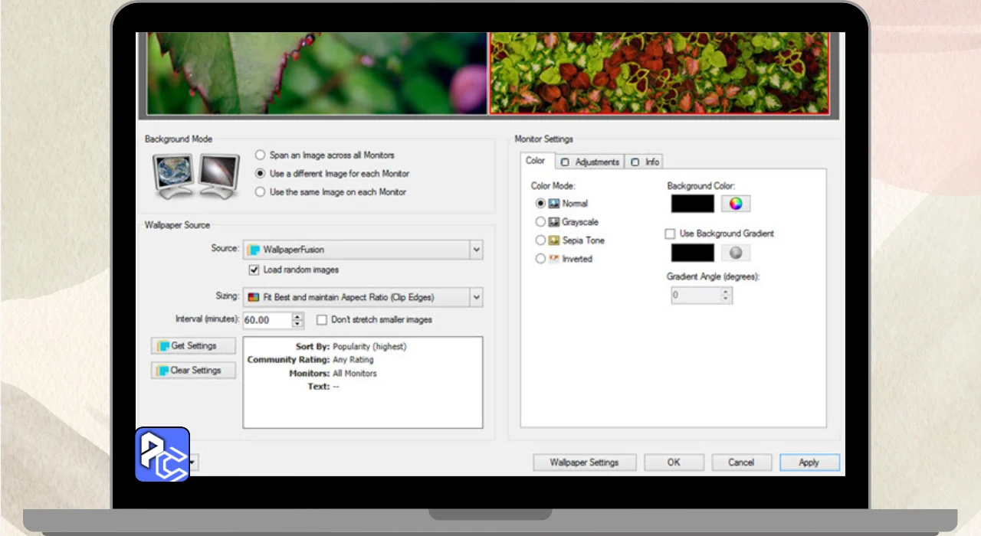Click the blue logo icon at bottom left
The image size is (981, 536).
[162, 454]
